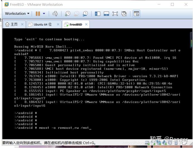Click inside the VM console at mount command line

[x=53, y=128]
